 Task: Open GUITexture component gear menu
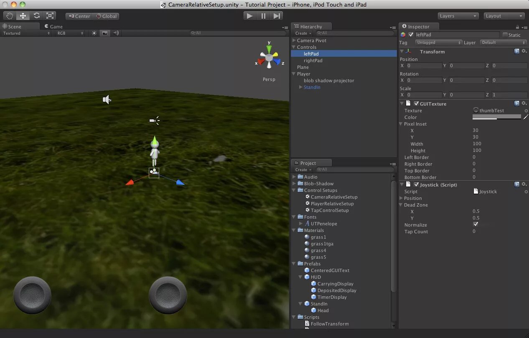[524, 103]
